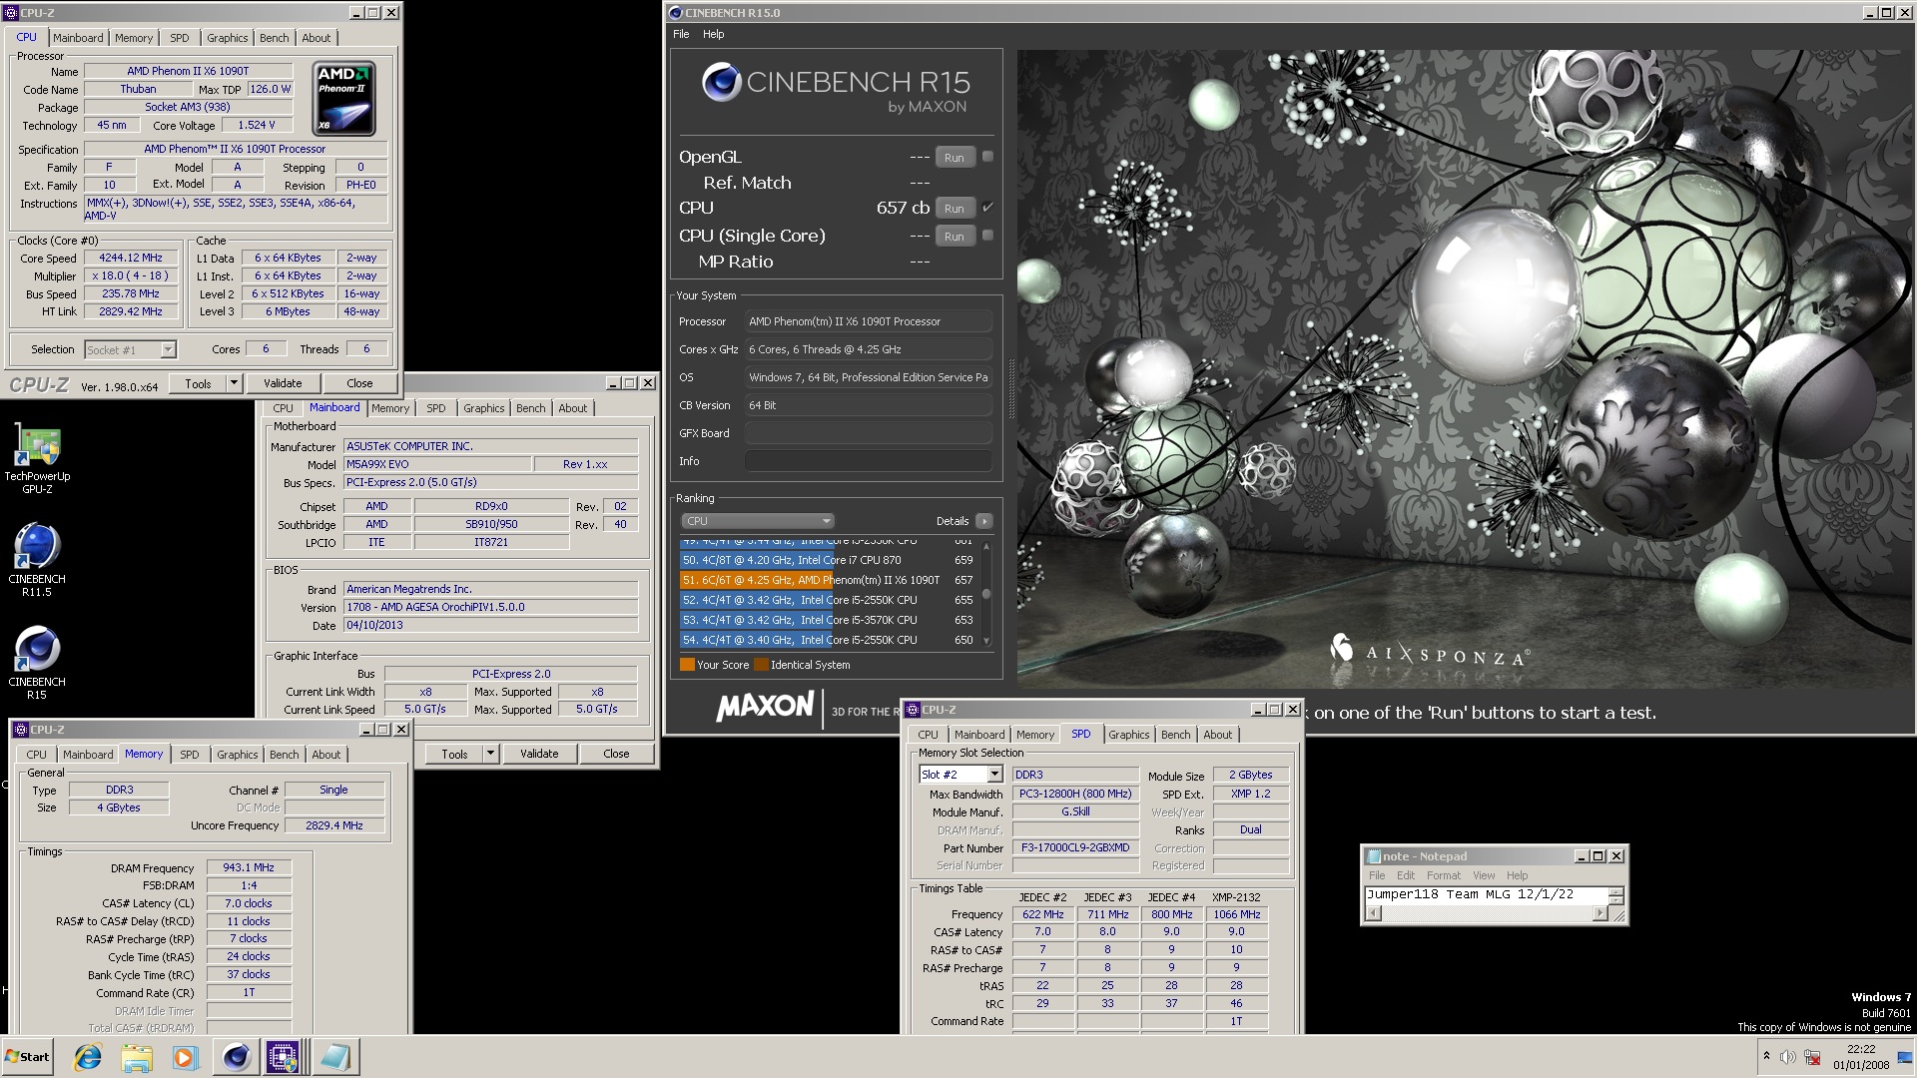Screen dimensions: 1917x1078
Task: Open About tab in Mainboard CPU-Z window
Action: 572,408
